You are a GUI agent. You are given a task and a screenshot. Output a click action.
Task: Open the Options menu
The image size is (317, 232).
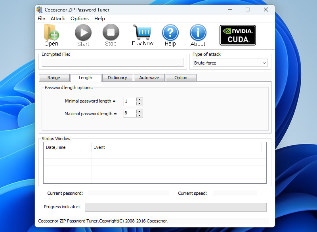tap(80, 19)
